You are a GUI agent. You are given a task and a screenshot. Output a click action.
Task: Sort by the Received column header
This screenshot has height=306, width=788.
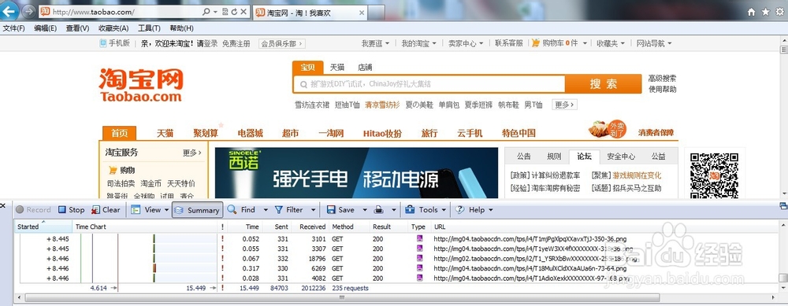313,227
